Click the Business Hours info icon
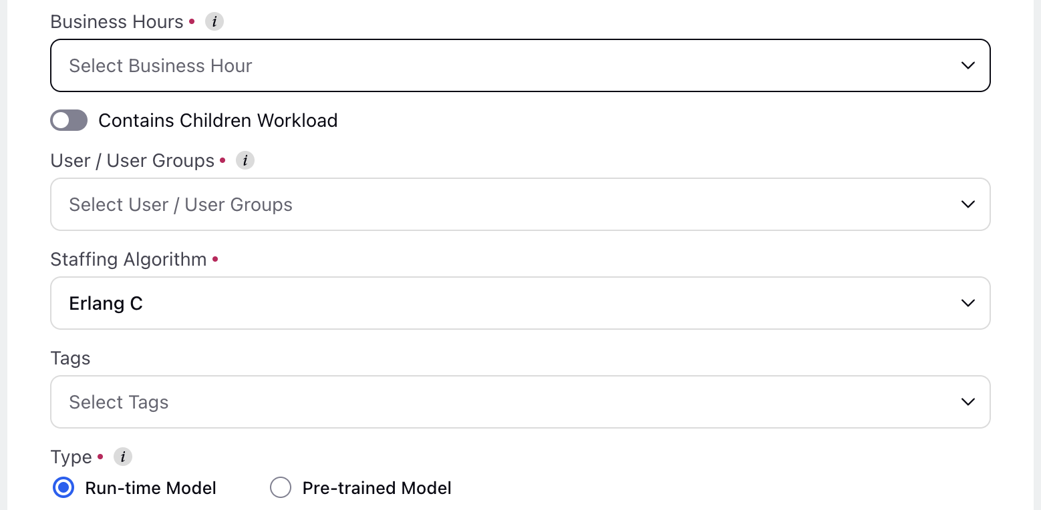The width and height of the screenshot is (1041, 510). [x=214, y=21]
